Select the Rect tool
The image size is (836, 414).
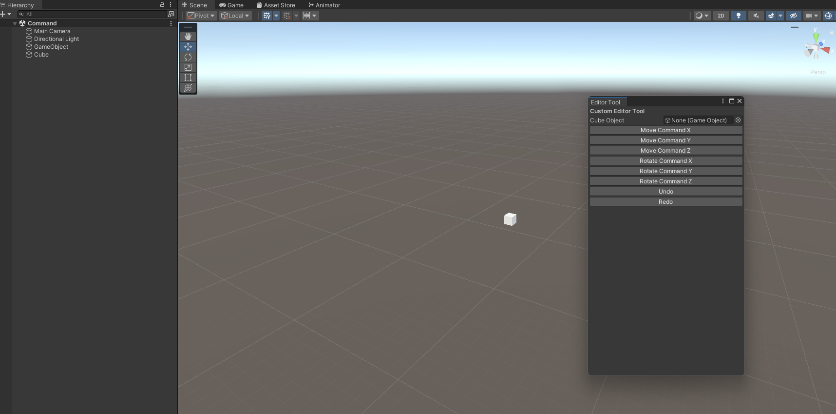point(188,78)
